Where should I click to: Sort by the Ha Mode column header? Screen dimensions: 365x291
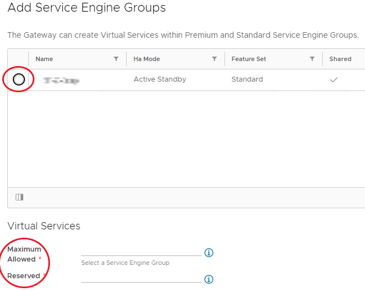point(147,59)
